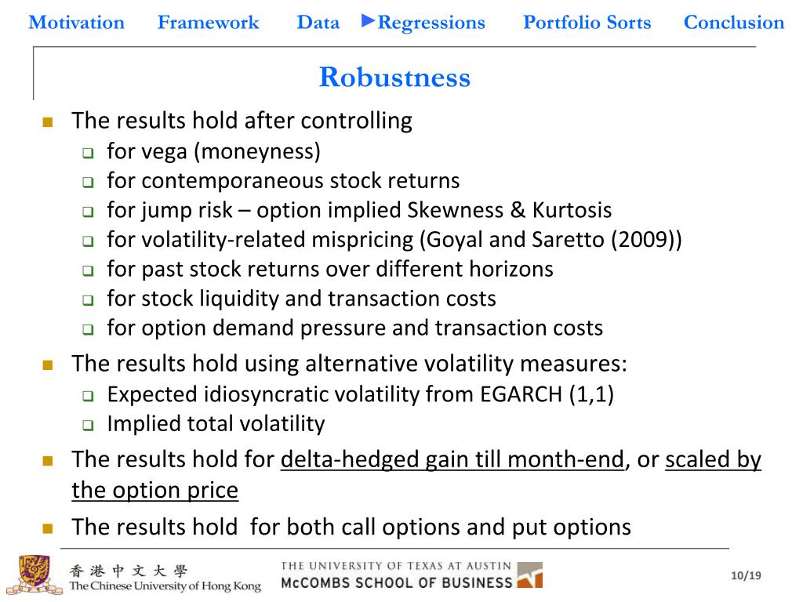The width and height of the screenshot is (803, 602).
Task: Jump to the Conclusion section
Action: click(x=734, y=23)
